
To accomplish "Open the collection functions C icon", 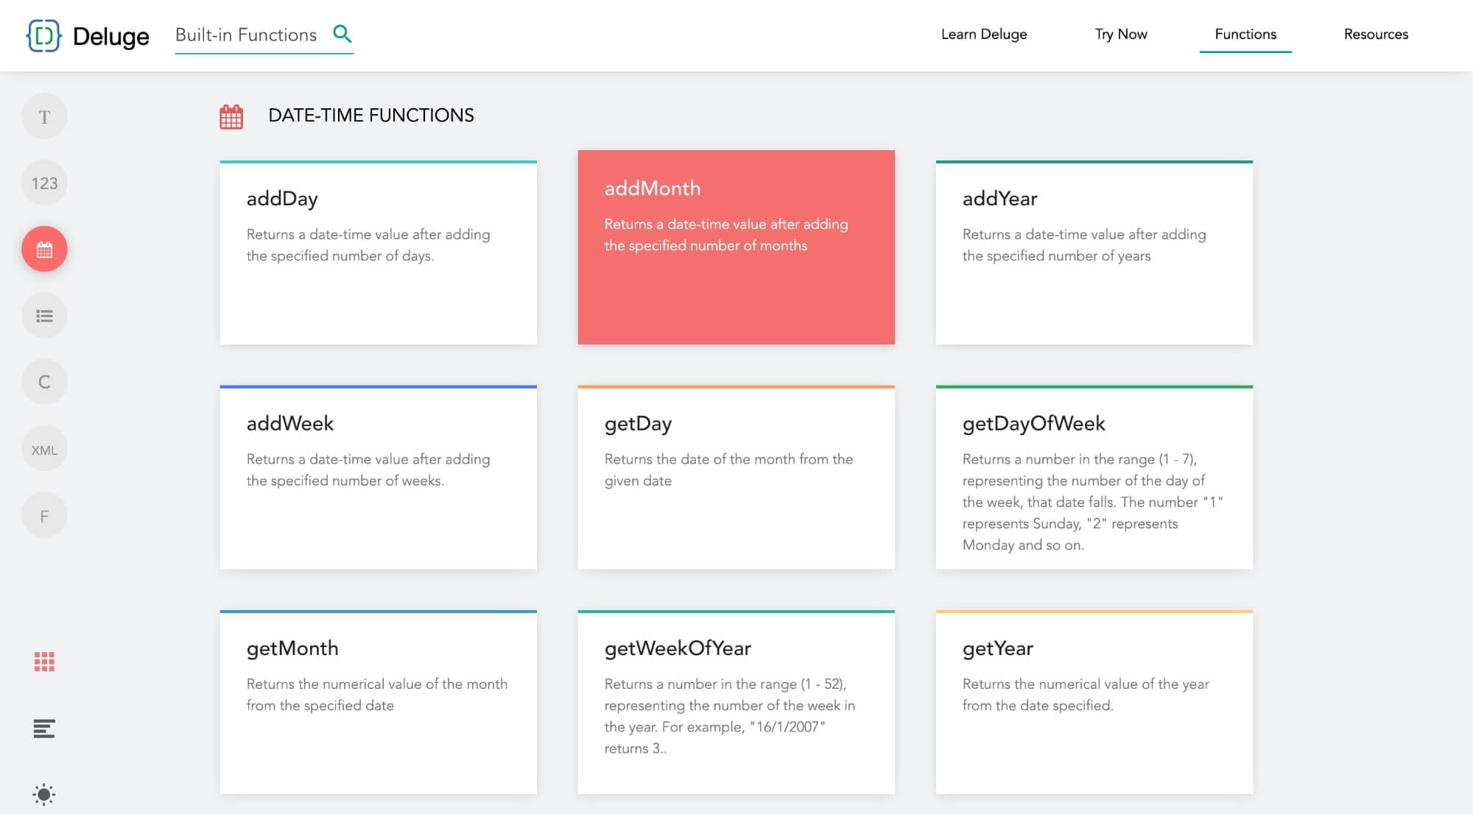I will click(x=44, y=382).
